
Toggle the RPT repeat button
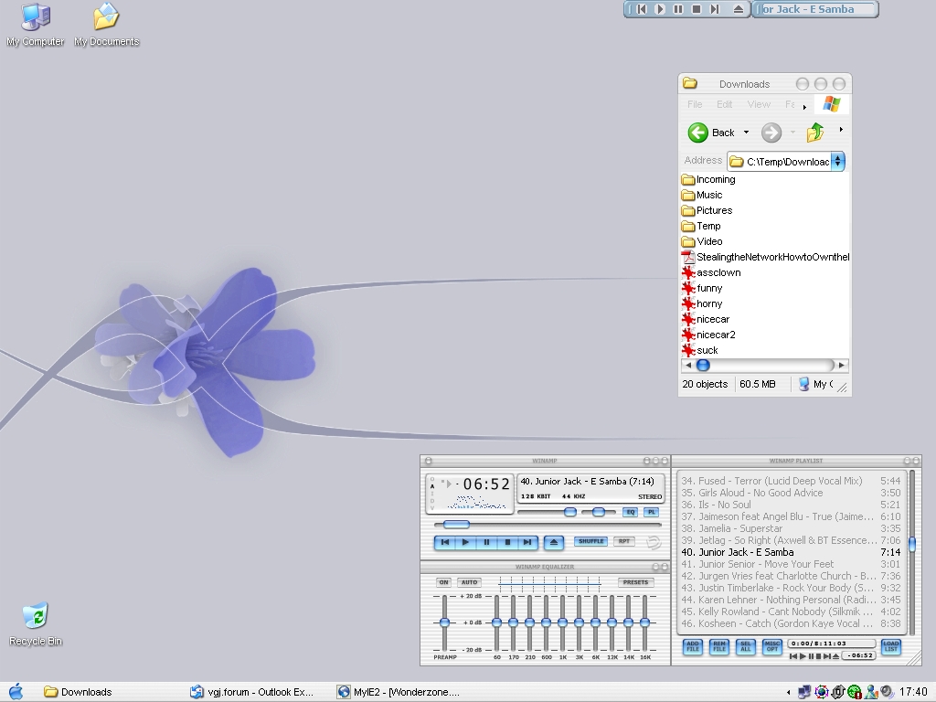[623, 541]
